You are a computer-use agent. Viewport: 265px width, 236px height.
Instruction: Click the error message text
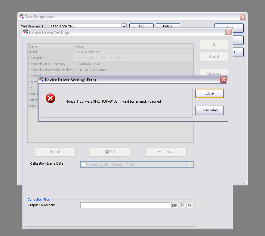(113, 101)
